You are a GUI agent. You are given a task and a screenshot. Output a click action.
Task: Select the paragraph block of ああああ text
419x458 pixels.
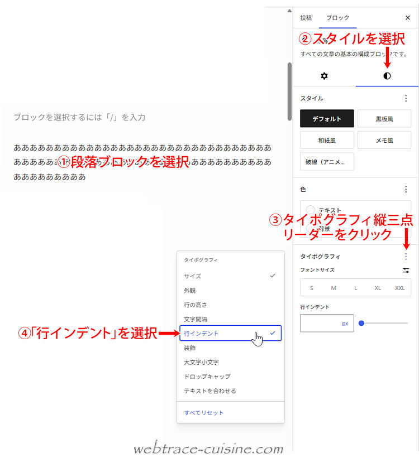142,162
